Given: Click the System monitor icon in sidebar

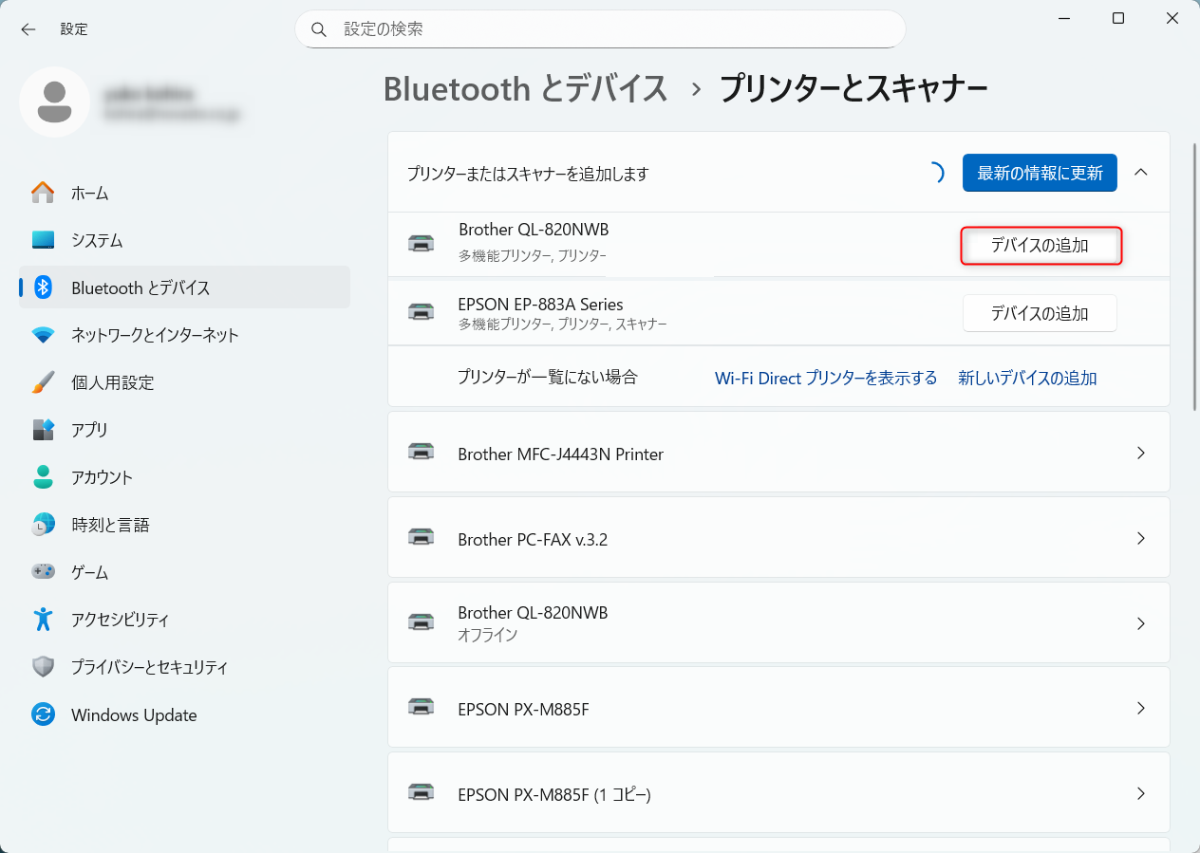Looking at the screenshot, I should [43, 240].
